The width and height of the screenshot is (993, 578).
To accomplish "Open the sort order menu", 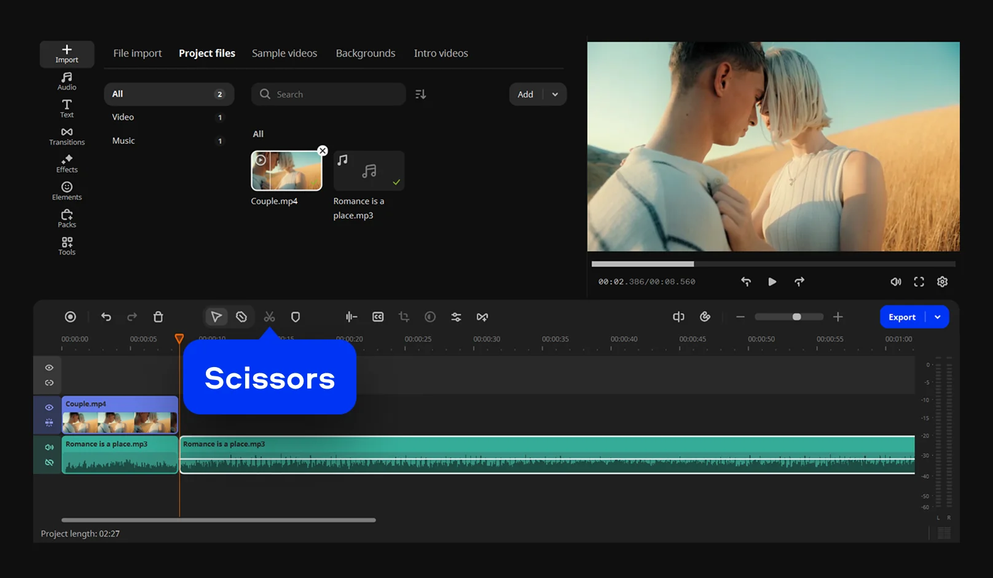I will [421, 95].
